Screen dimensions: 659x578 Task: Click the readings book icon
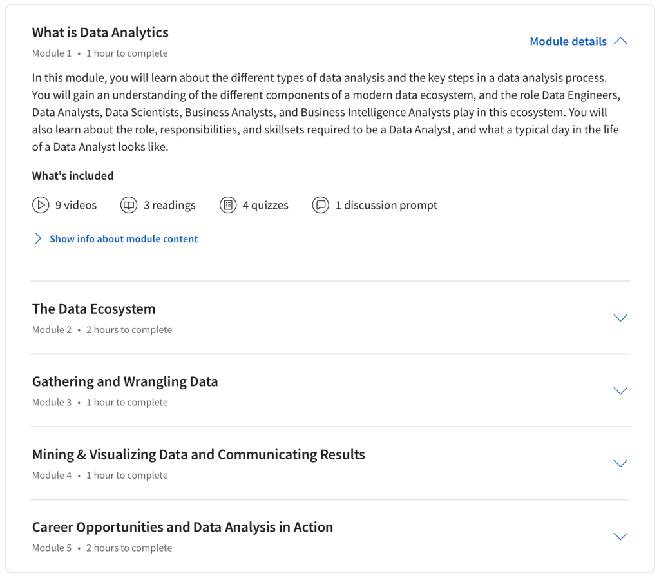129,206
